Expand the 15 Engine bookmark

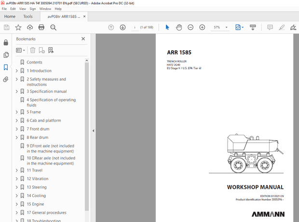pos(17,204)
